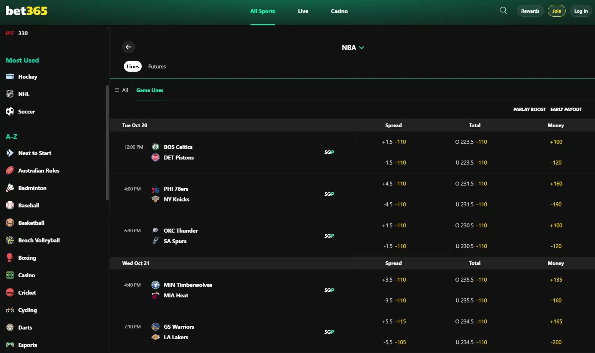Image resolution: width=595 pixels, height=353 pixels.
Task: Select PHI 76ers +160 moneyline
Action: click(x=556, y=184)
